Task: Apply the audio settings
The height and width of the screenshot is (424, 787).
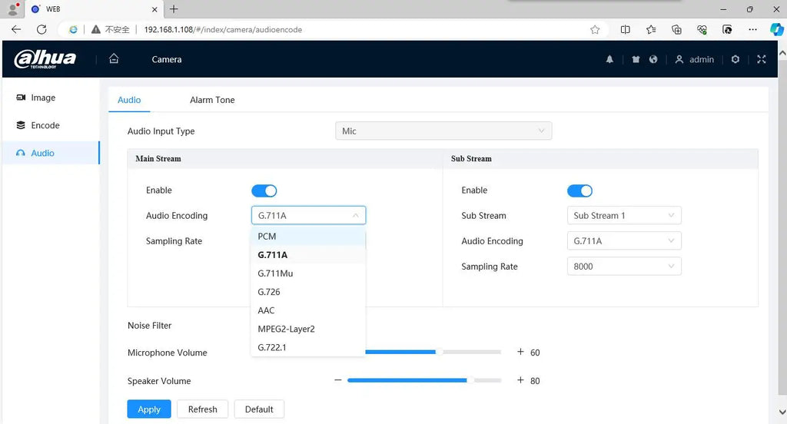Action: pos(149,409)
